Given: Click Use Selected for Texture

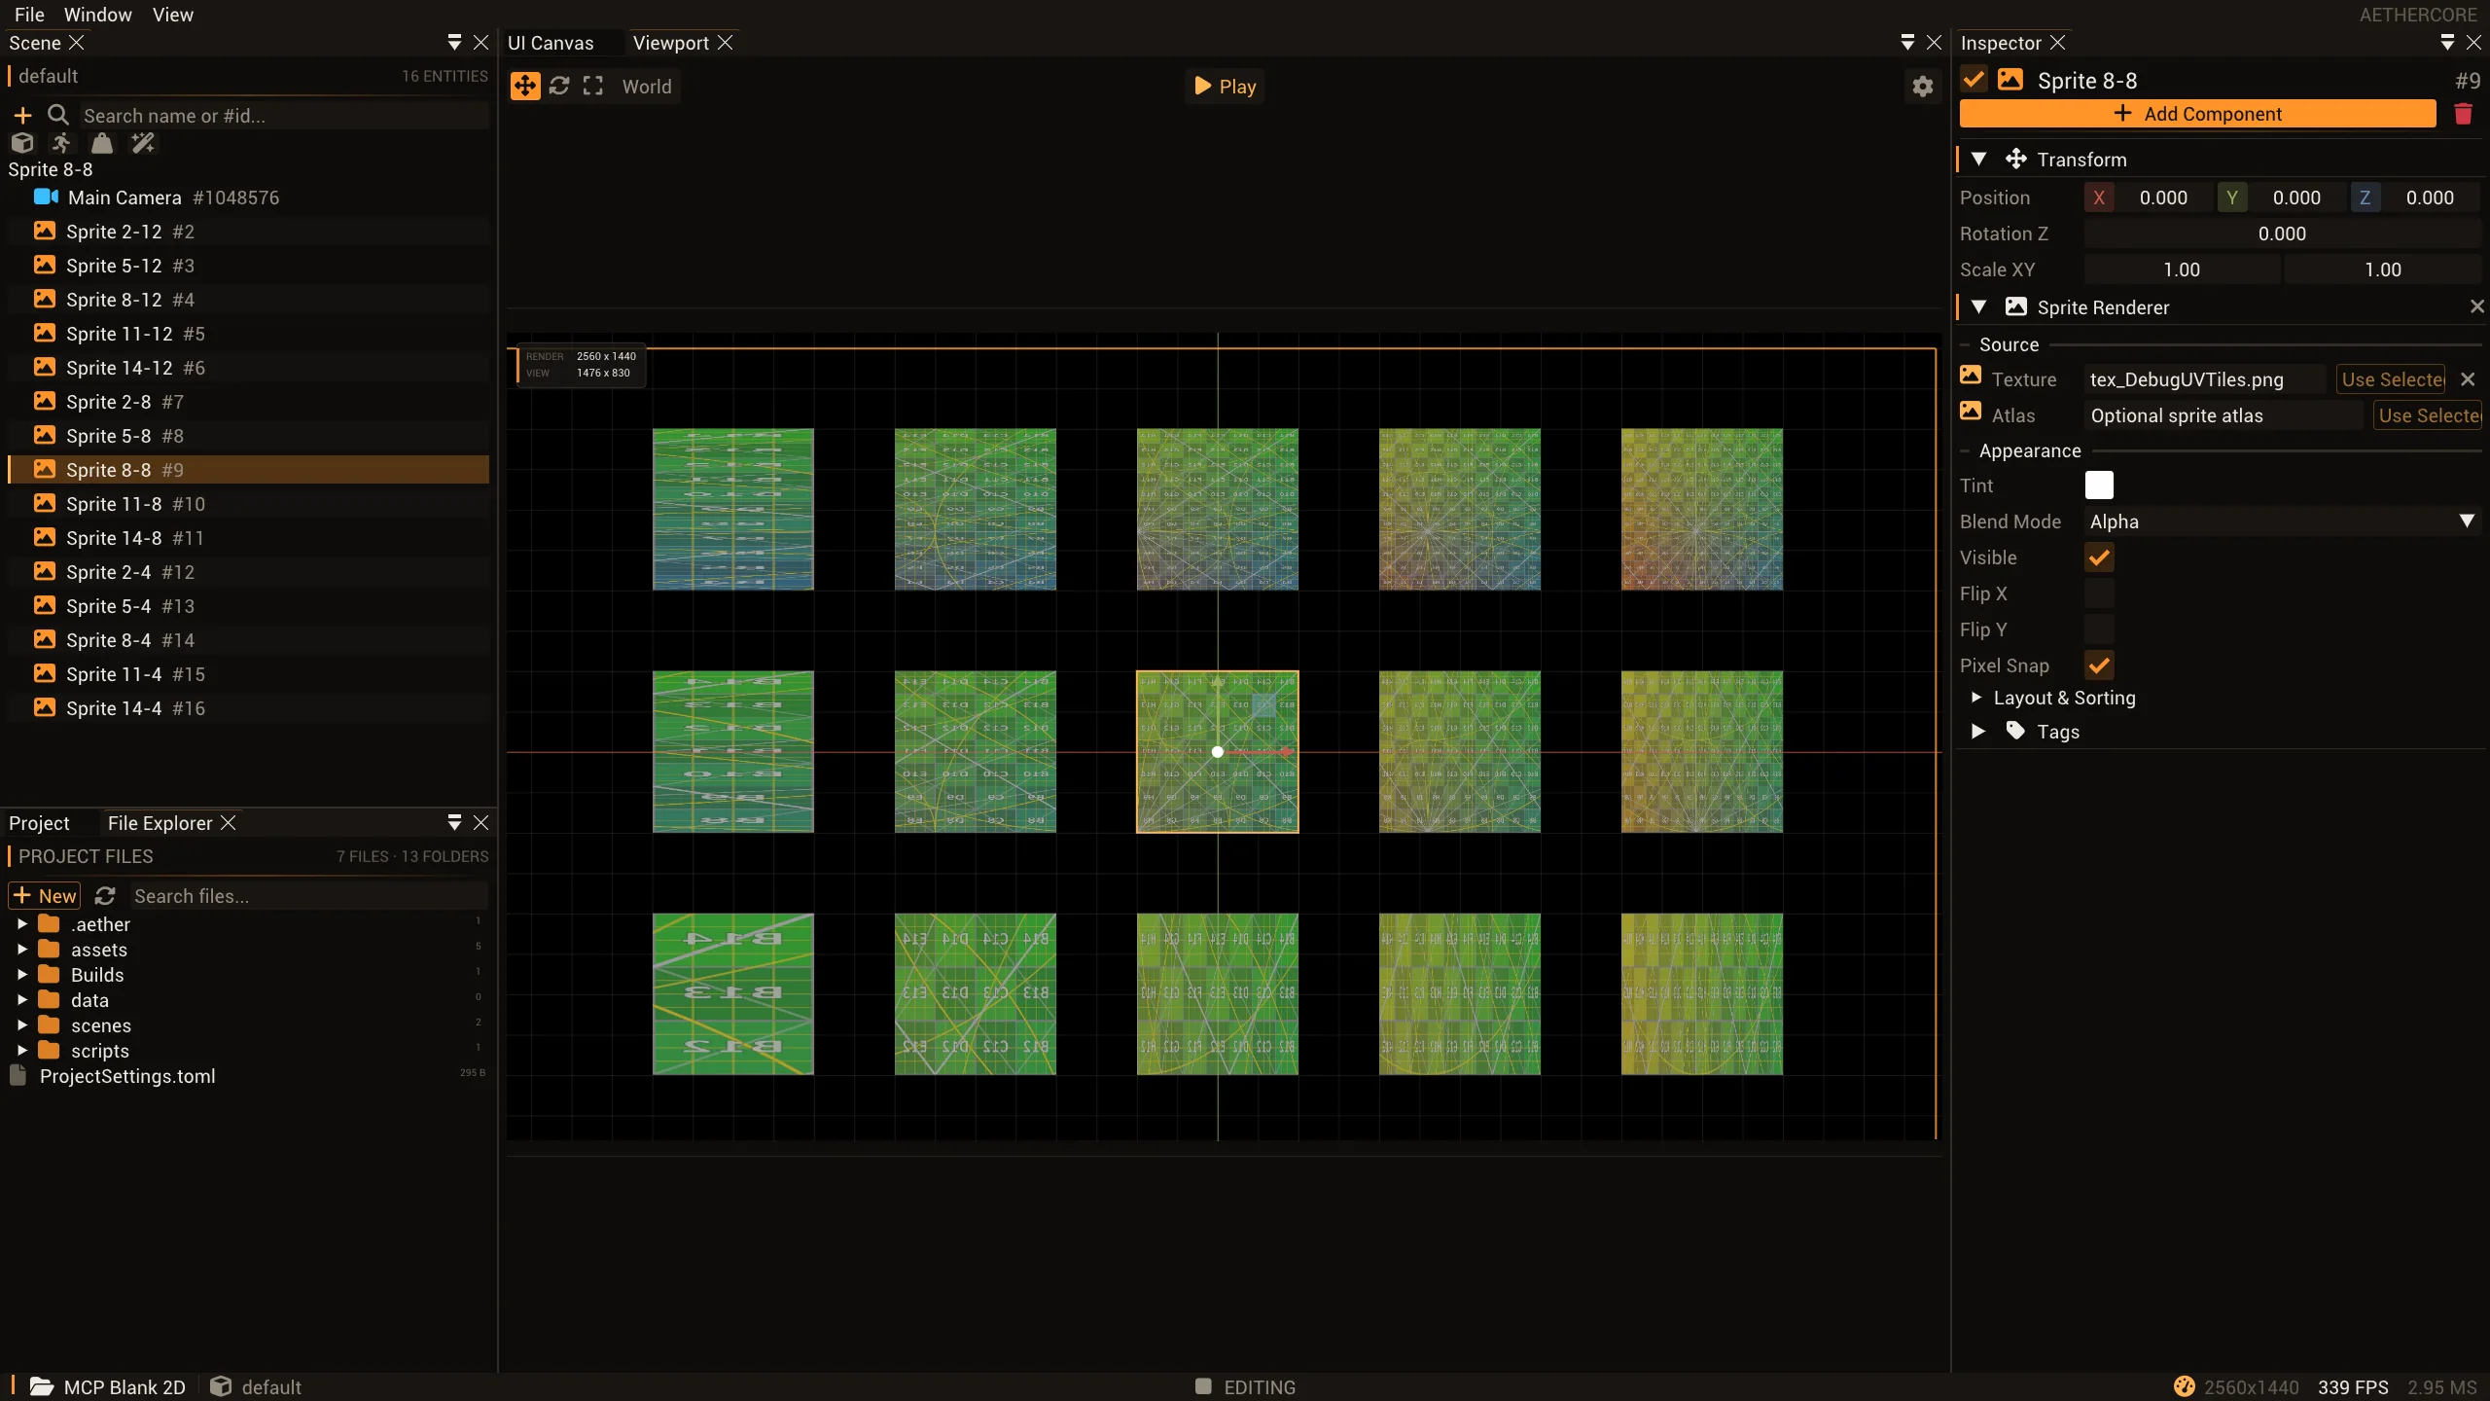Looking at the screenshot, I should [x=2391, y=379].
